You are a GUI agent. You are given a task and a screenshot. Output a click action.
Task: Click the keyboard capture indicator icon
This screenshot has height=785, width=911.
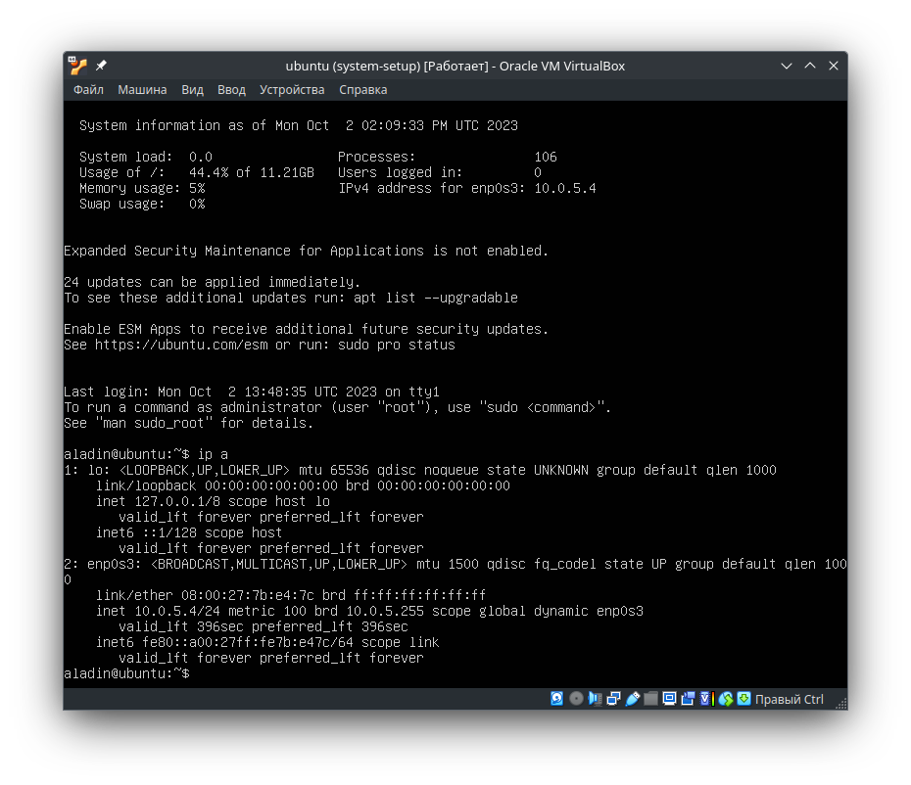(744, 699)
